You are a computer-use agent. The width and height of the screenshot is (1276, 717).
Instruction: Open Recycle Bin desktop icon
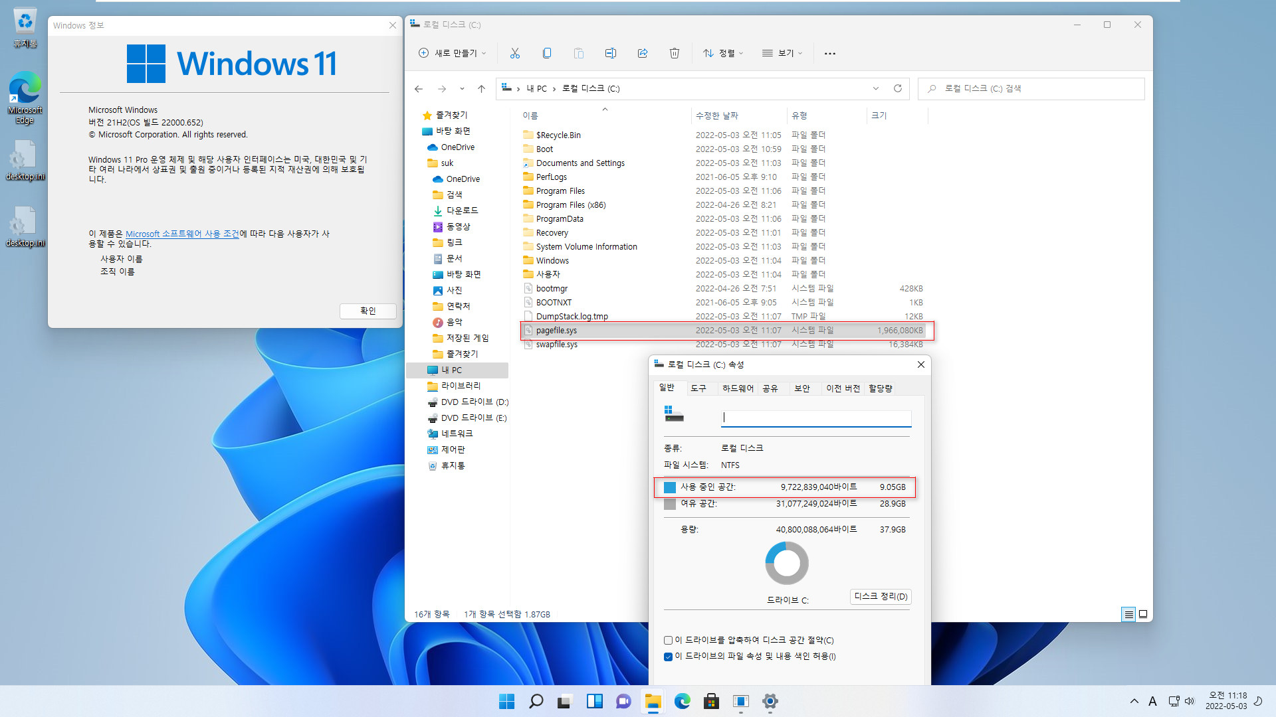(x=25, y=28)
